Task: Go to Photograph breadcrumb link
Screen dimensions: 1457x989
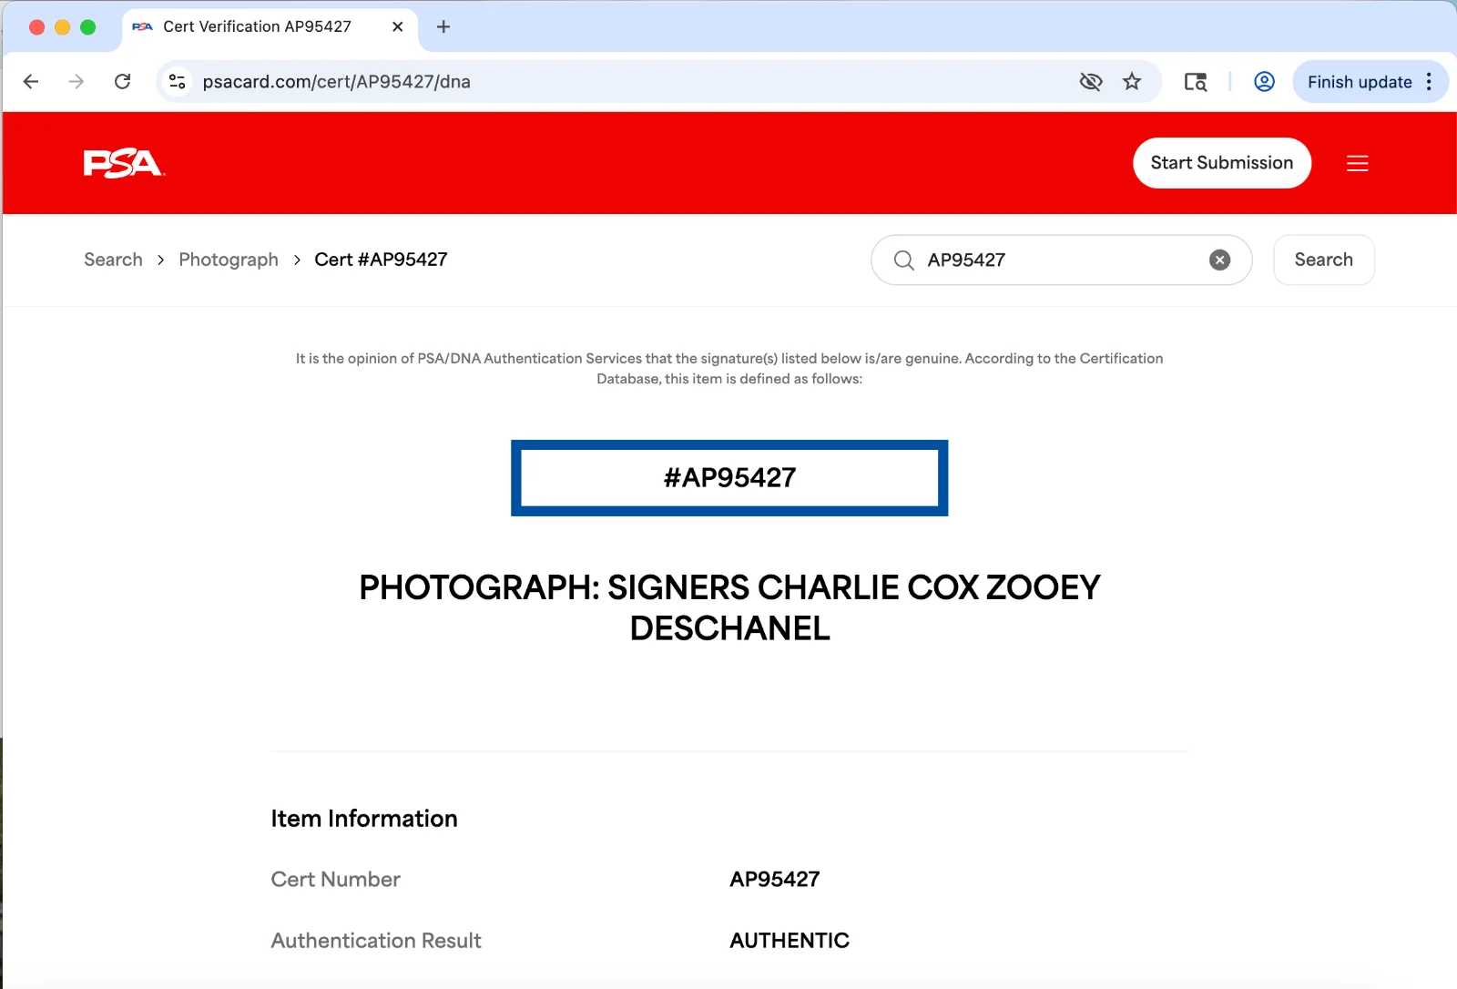Action: [x=229, y=260]
